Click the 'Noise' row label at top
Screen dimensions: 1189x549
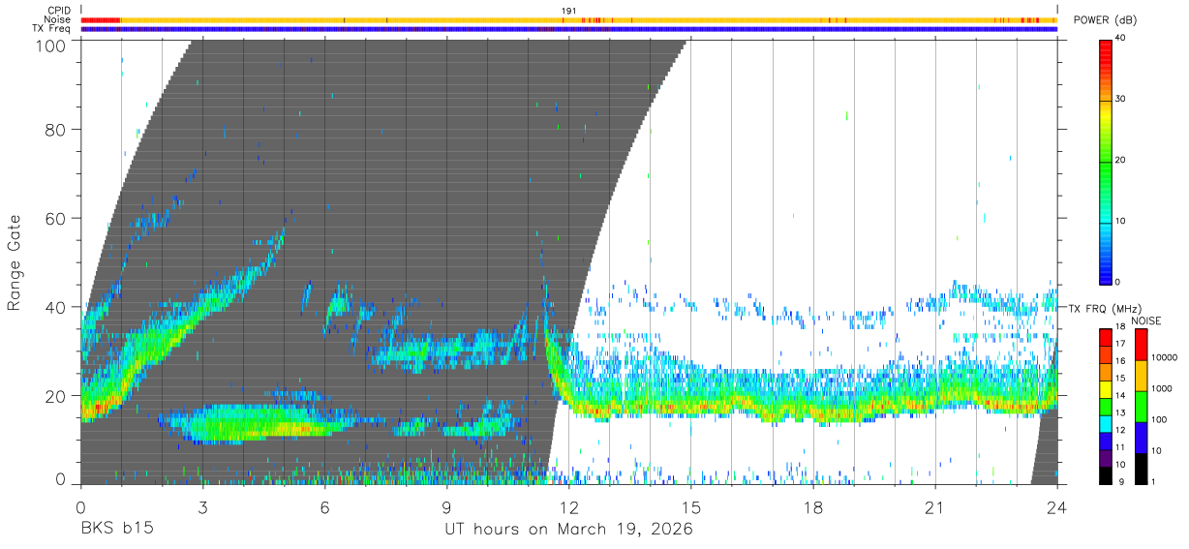coord(58,19)
